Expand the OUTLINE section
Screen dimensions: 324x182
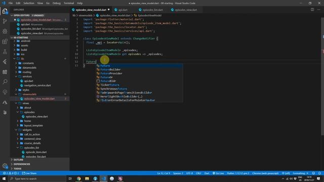point(39,160)
